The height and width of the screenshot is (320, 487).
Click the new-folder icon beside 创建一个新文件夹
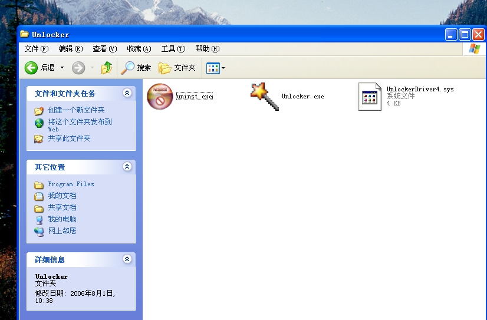pyautogui.click(x=39, y=110)
